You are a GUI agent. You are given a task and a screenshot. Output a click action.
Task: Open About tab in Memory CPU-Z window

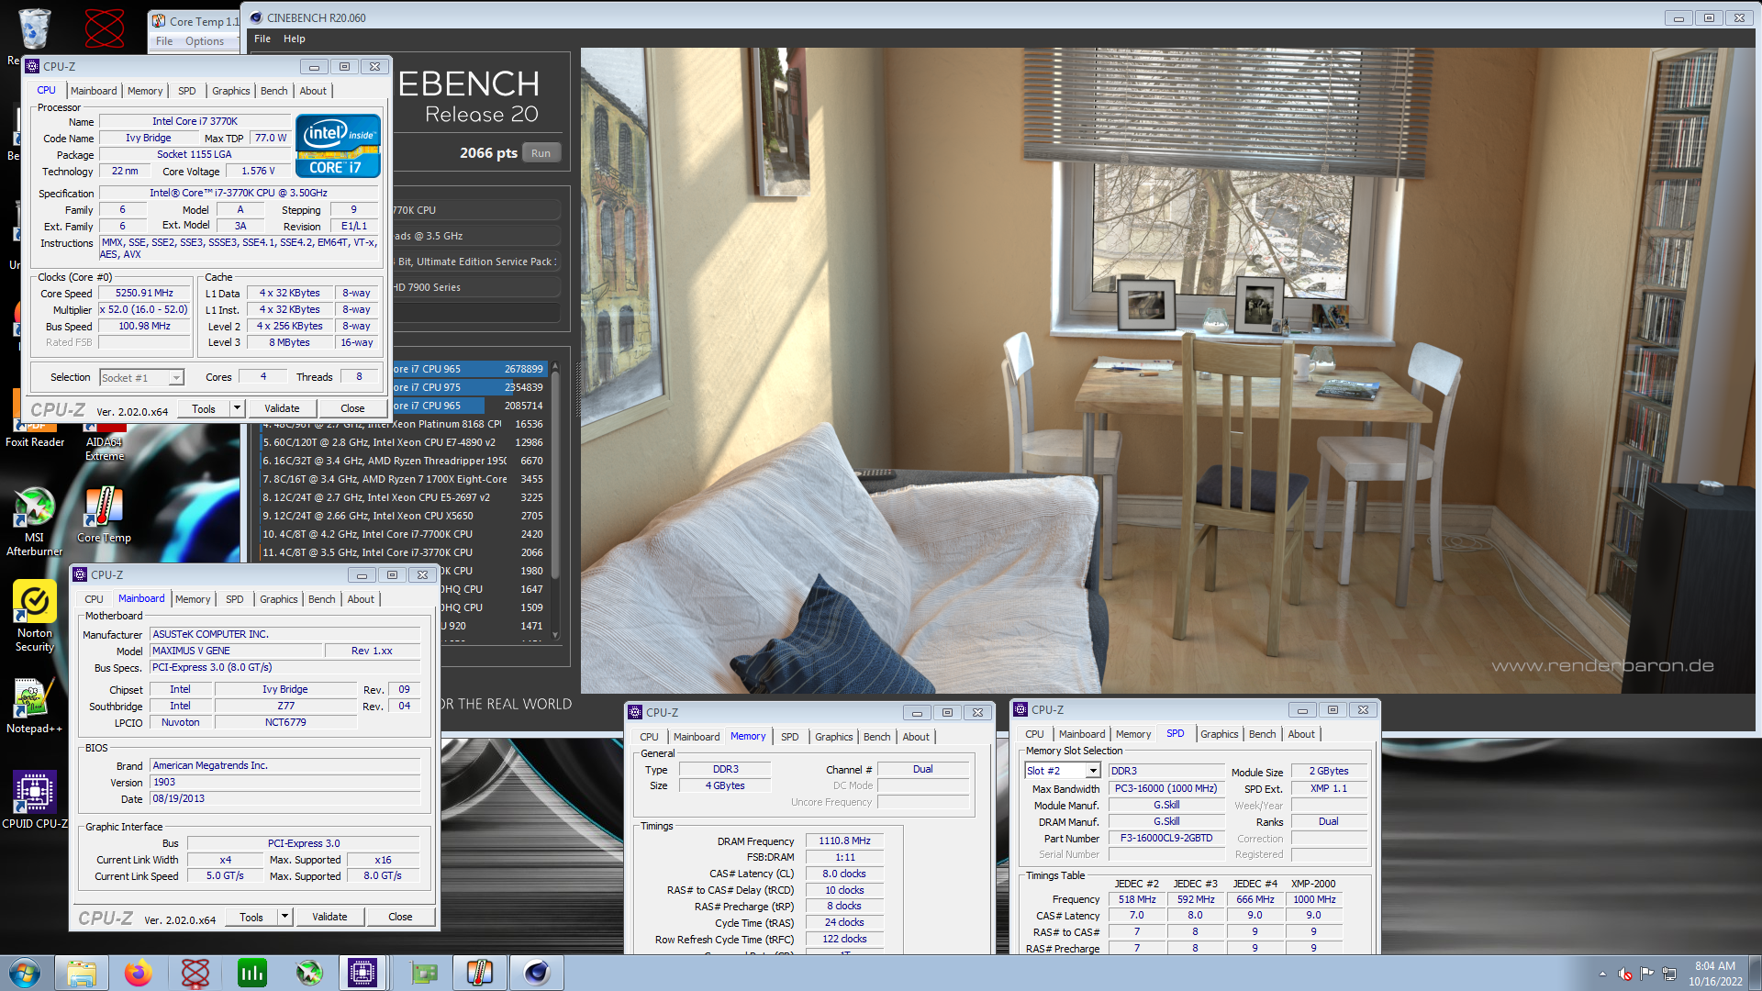(915, 737)
